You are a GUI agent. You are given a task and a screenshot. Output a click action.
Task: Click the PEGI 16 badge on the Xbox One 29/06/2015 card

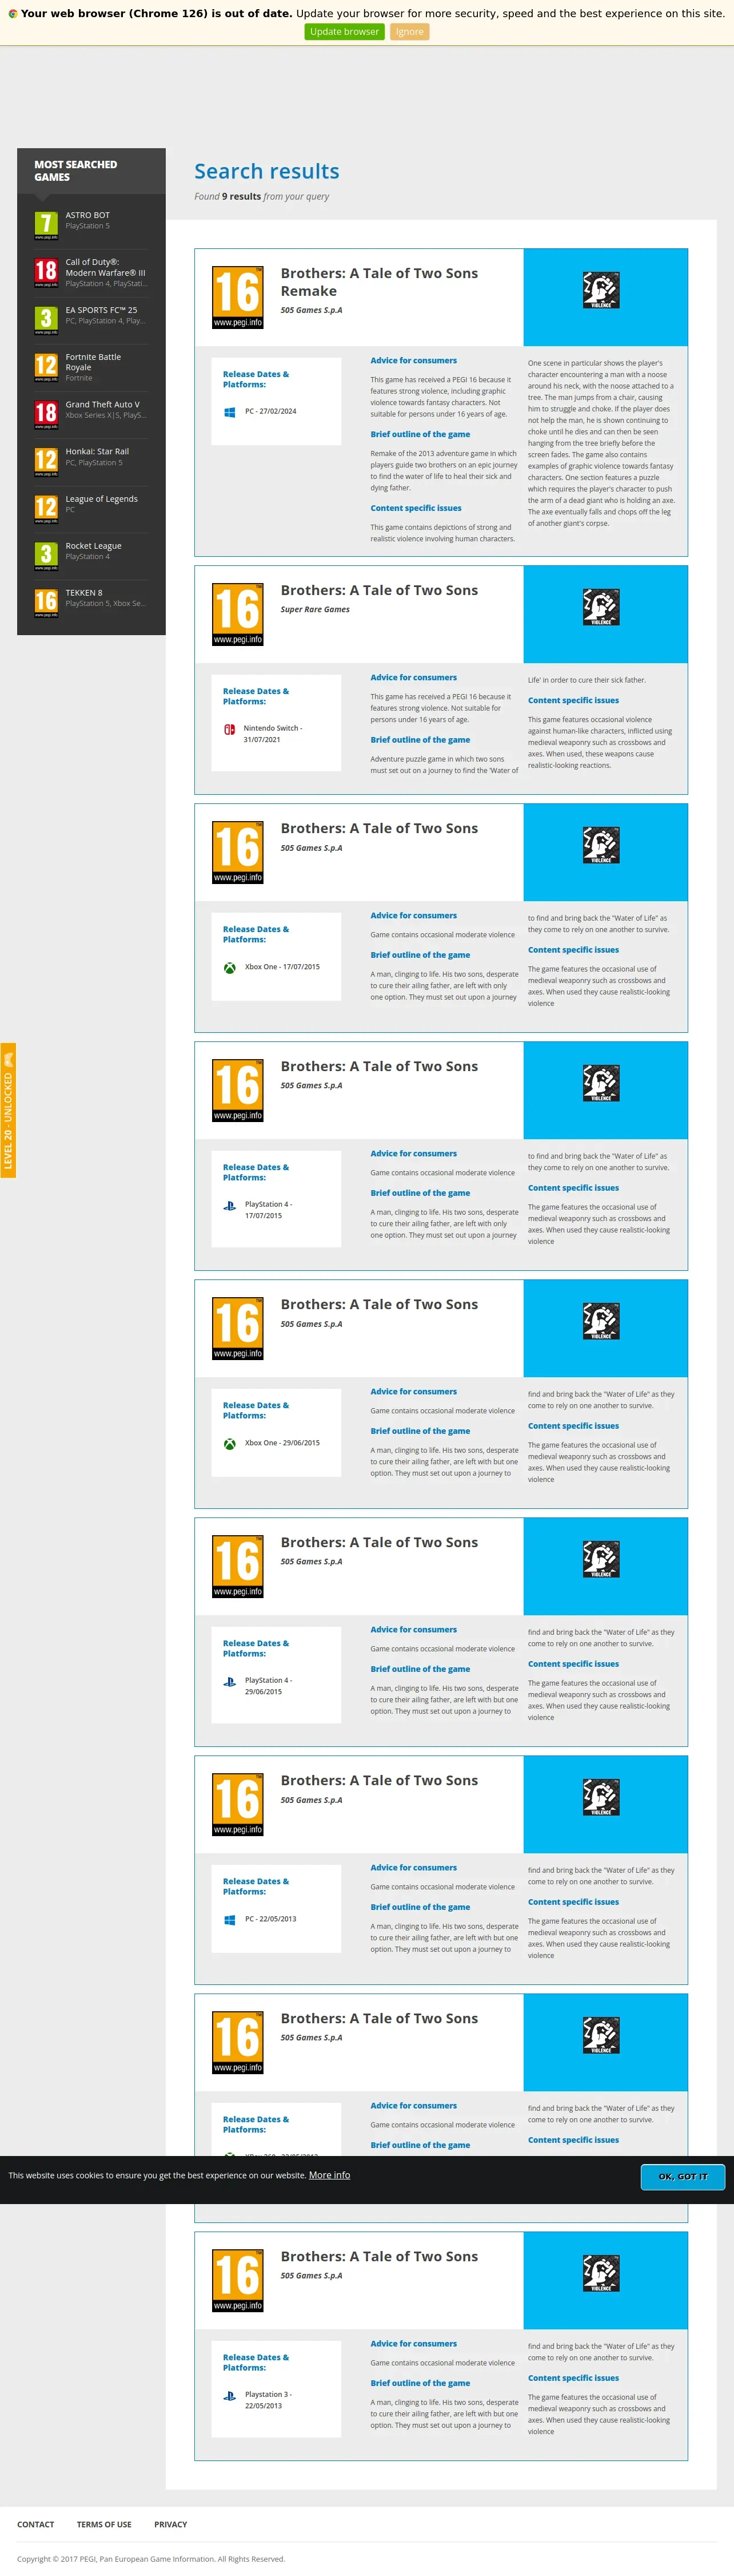click(238, 1329)
